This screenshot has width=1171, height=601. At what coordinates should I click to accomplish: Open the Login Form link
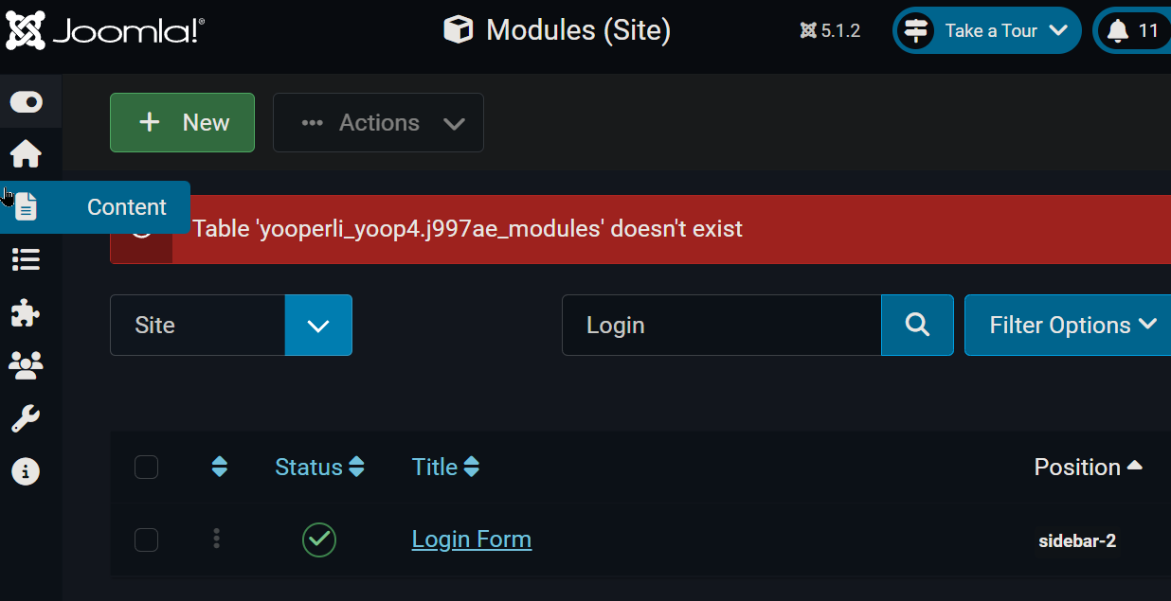click(471, 539)
